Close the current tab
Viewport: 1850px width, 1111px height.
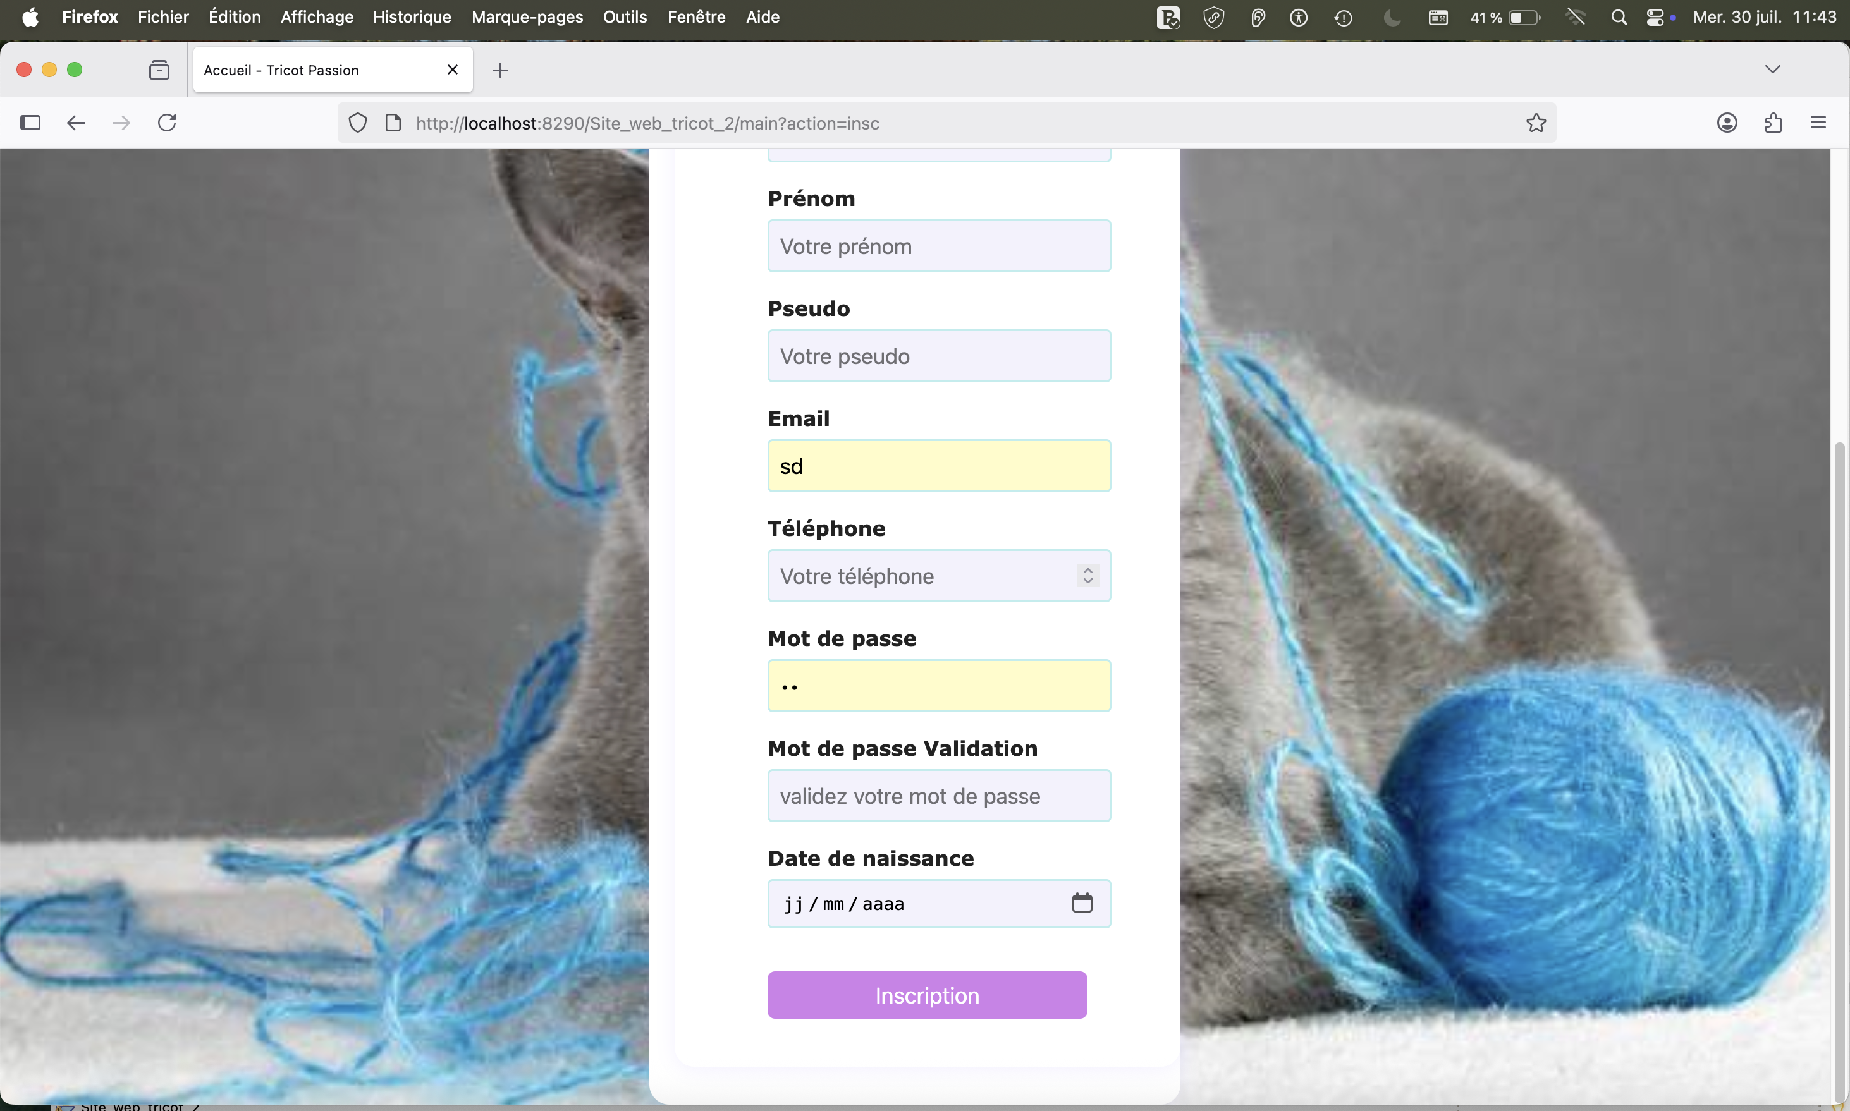click(x=453, y=69)
